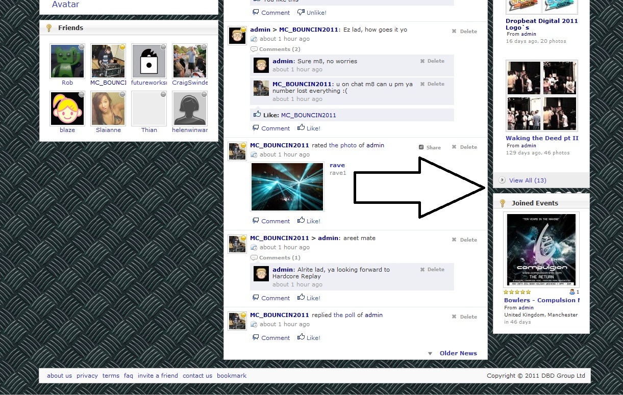Viewport: 623px width, 395px height.
Task: View All (13) albums
Action: (x=528, y=180)
